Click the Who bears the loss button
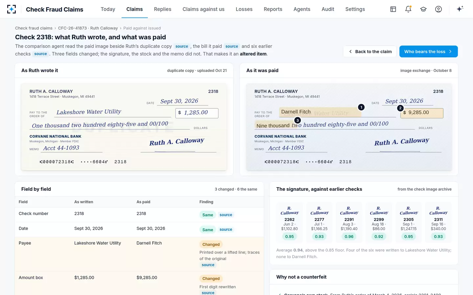Viewport: 473px width, 295px height. [428, 51]
